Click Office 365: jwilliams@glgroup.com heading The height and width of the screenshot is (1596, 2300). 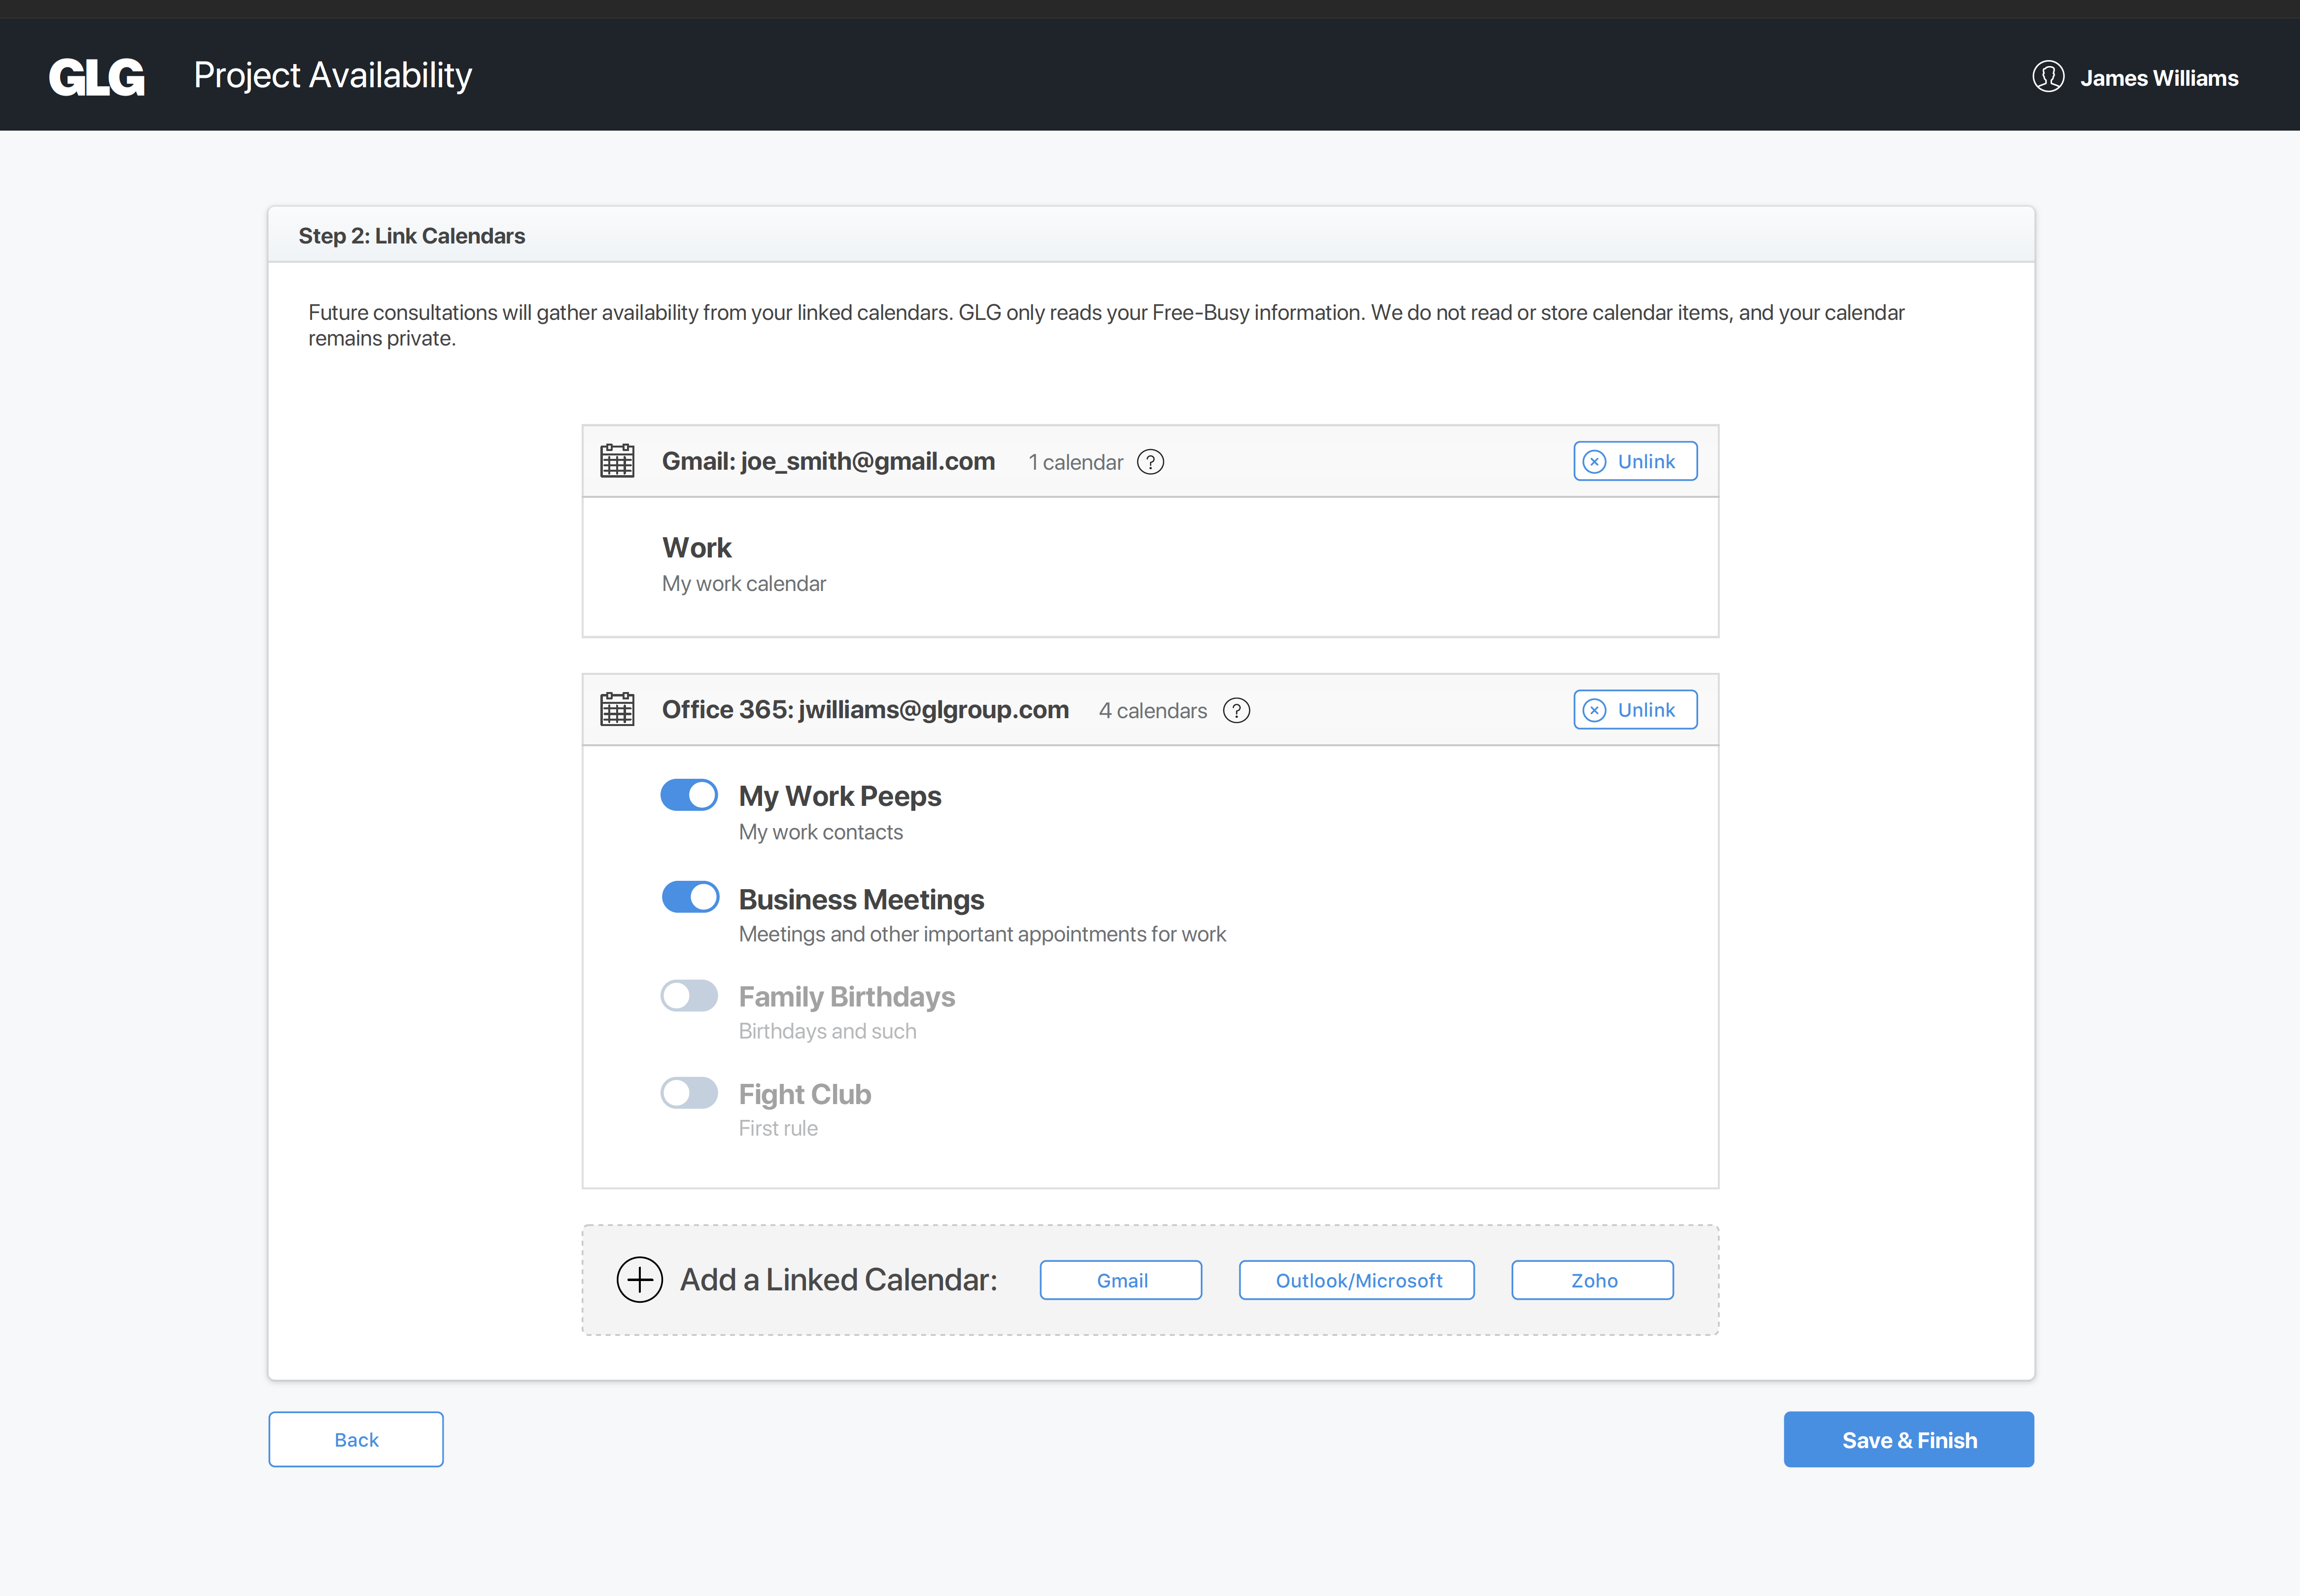[x=865, y=709]
